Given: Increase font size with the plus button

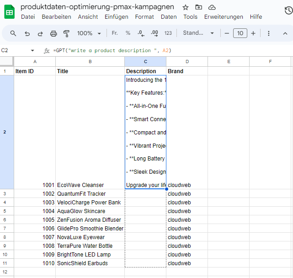Looking at the screenshot, I should 253,33.
